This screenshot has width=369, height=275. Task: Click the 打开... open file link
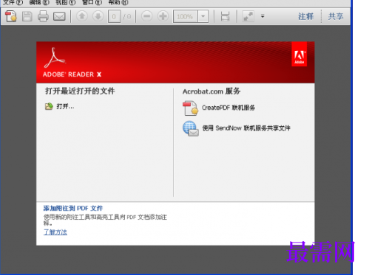point(65,106)
